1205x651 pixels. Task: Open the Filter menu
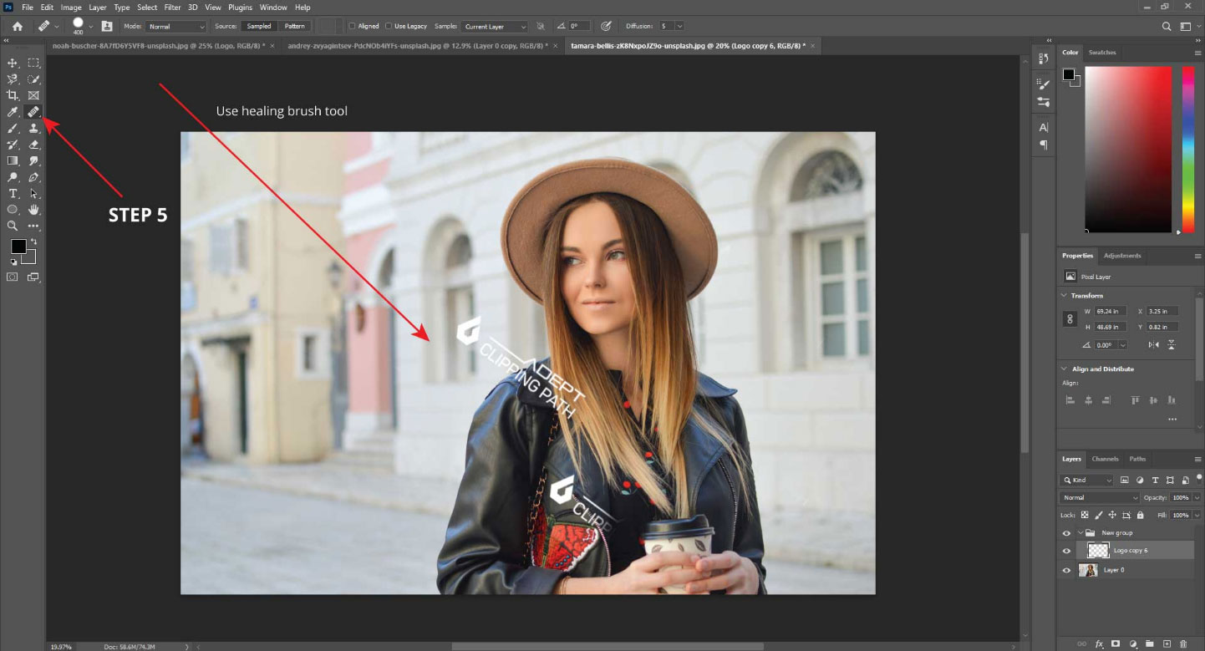172,8
